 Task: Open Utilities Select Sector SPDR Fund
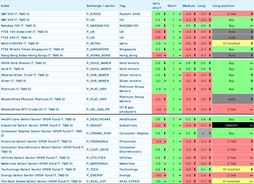[x=35, y=158]
